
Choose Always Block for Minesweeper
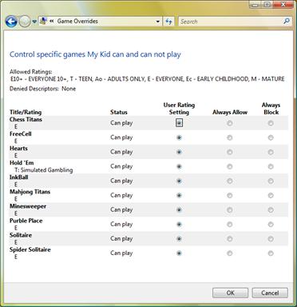coord(271,210)
